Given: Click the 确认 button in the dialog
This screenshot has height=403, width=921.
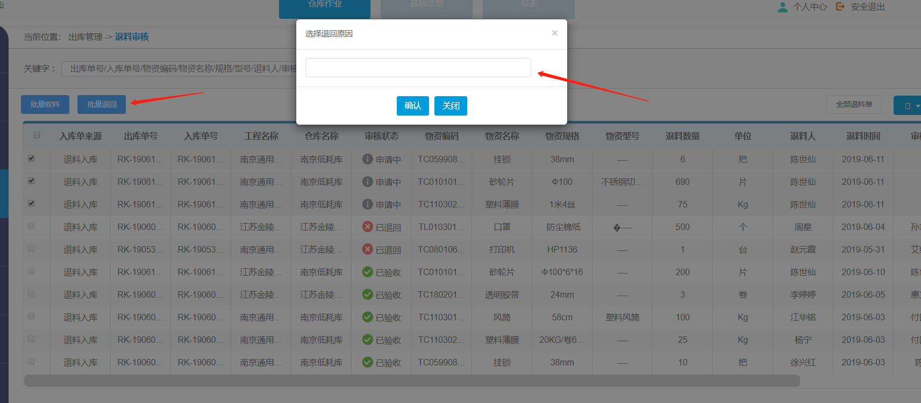Looking at the screenshot, I should pos(412,106).
